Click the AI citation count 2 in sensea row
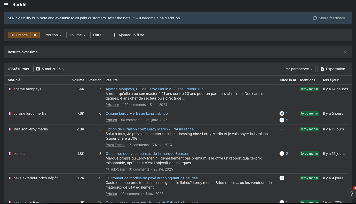The image size is (356, 204). pyautogui.click(x=287, y=154)
